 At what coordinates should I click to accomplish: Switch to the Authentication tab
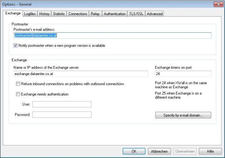pyautogui.click(x=114, y=14)
